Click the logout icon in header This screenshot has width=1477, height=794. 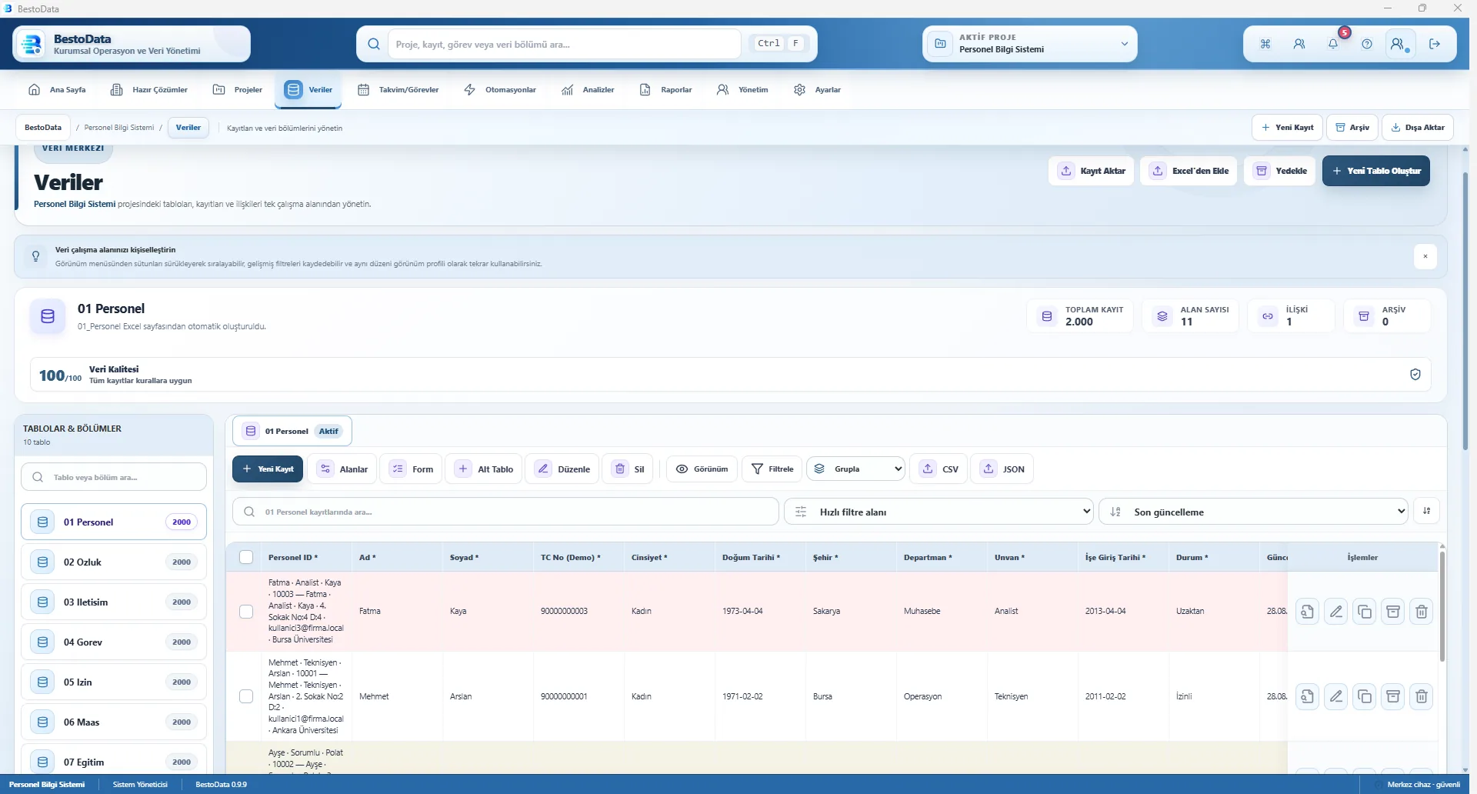click(1435, 44)
